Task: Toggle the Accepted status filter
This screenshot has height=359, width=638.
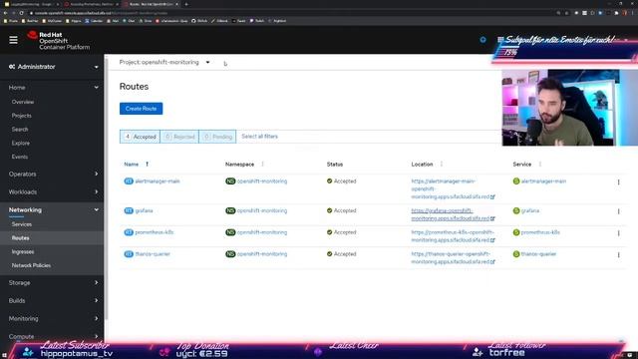Action: click(x=140, y=137)
